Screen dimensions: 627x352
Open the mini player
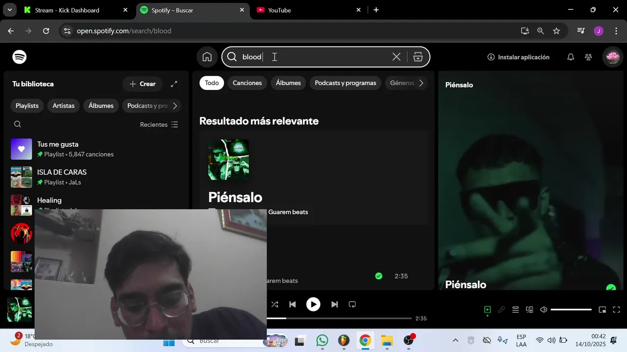(603, 309)
